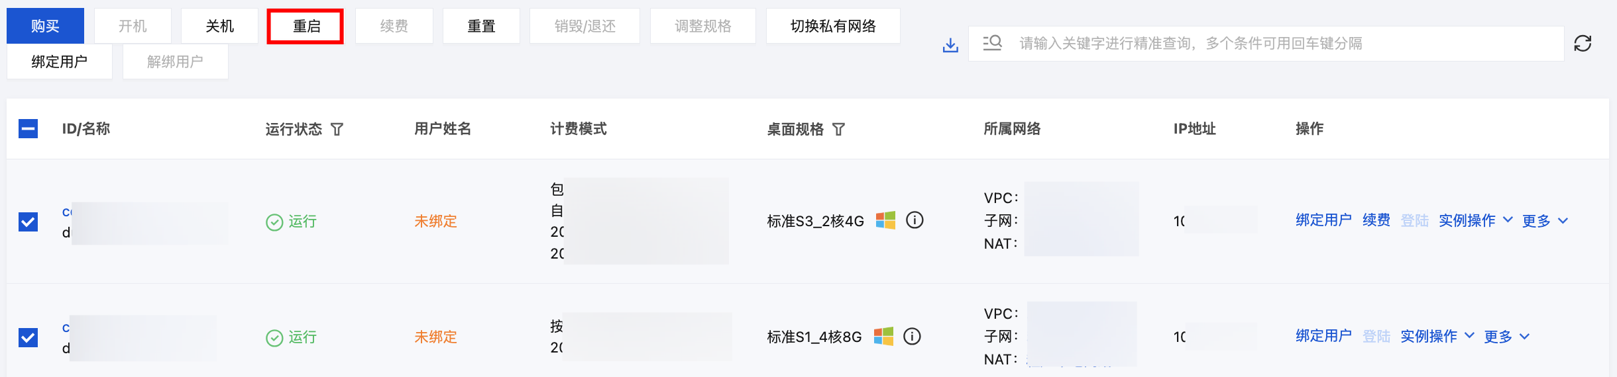Click the download export icon

[950, 45]
